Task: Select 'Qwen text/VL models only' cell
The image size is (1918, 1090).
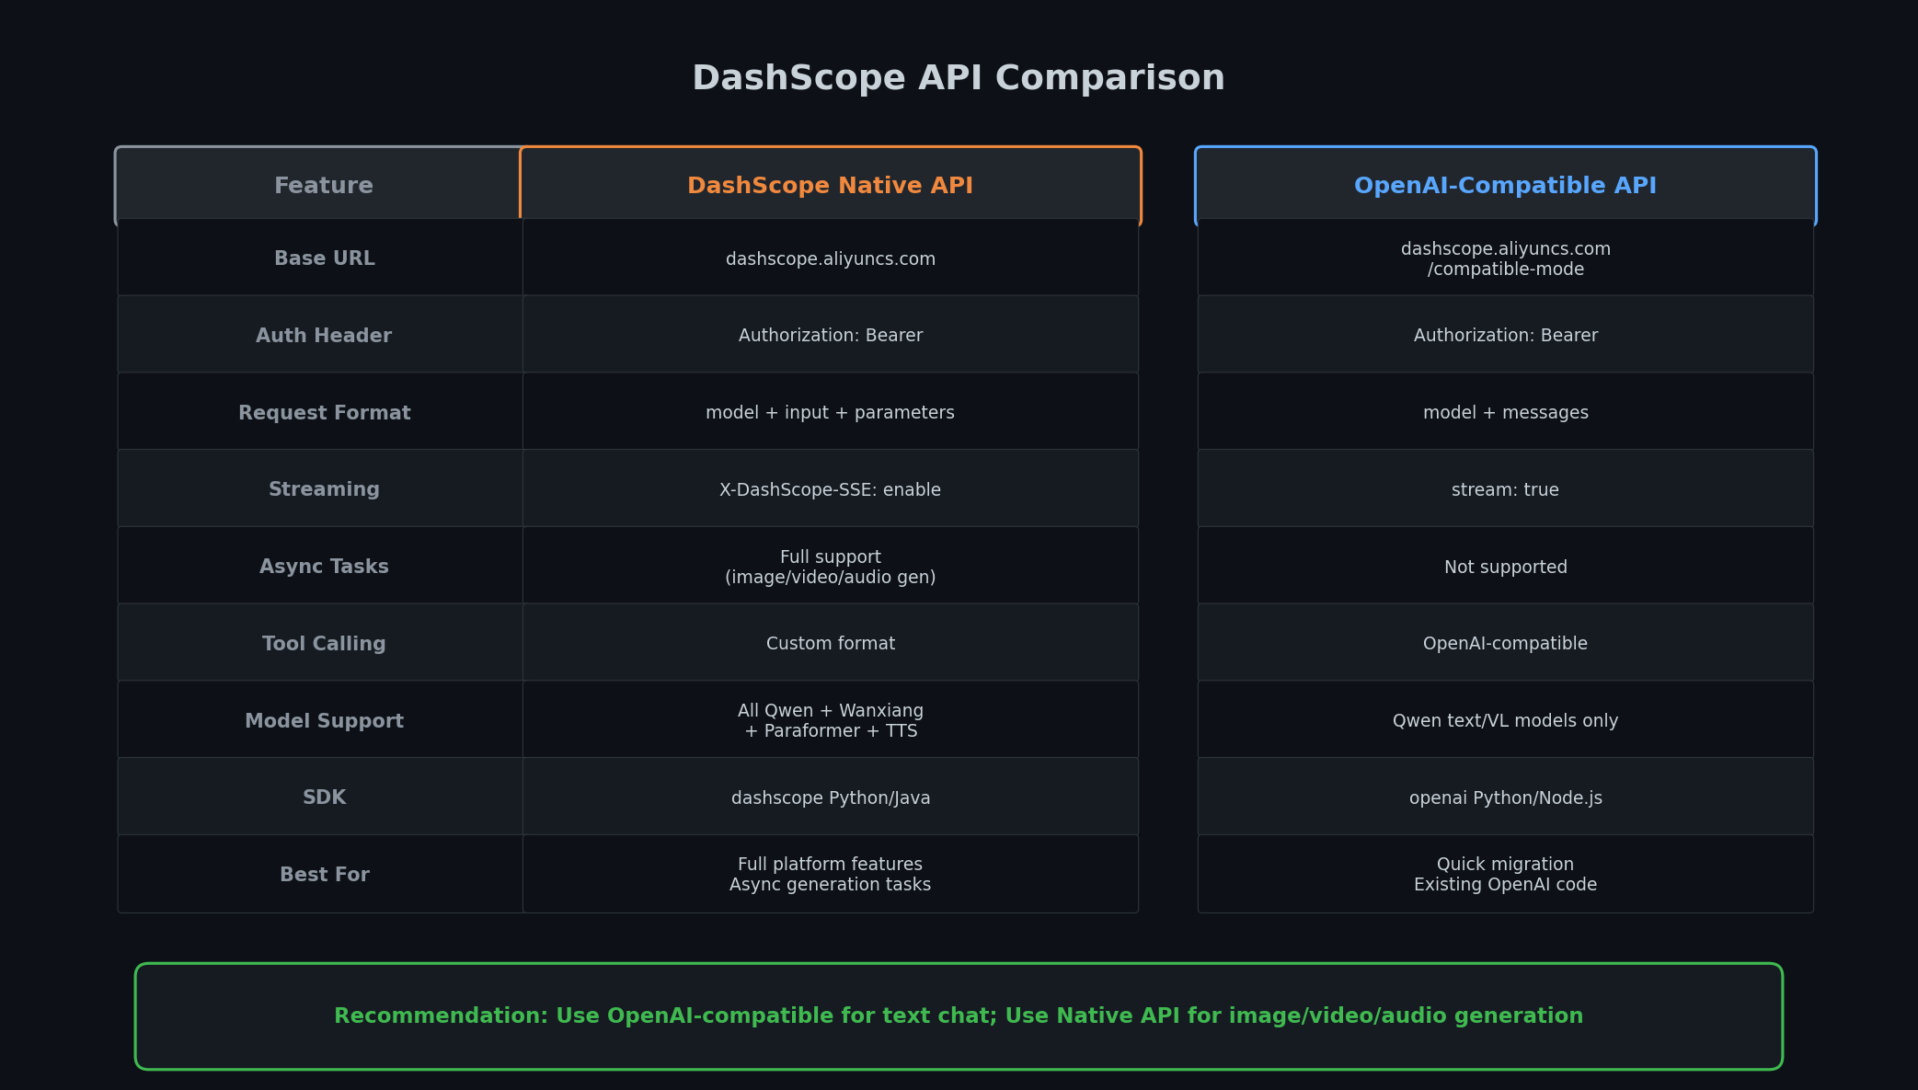Action: pyautogui.click(x=1505, y=721)
